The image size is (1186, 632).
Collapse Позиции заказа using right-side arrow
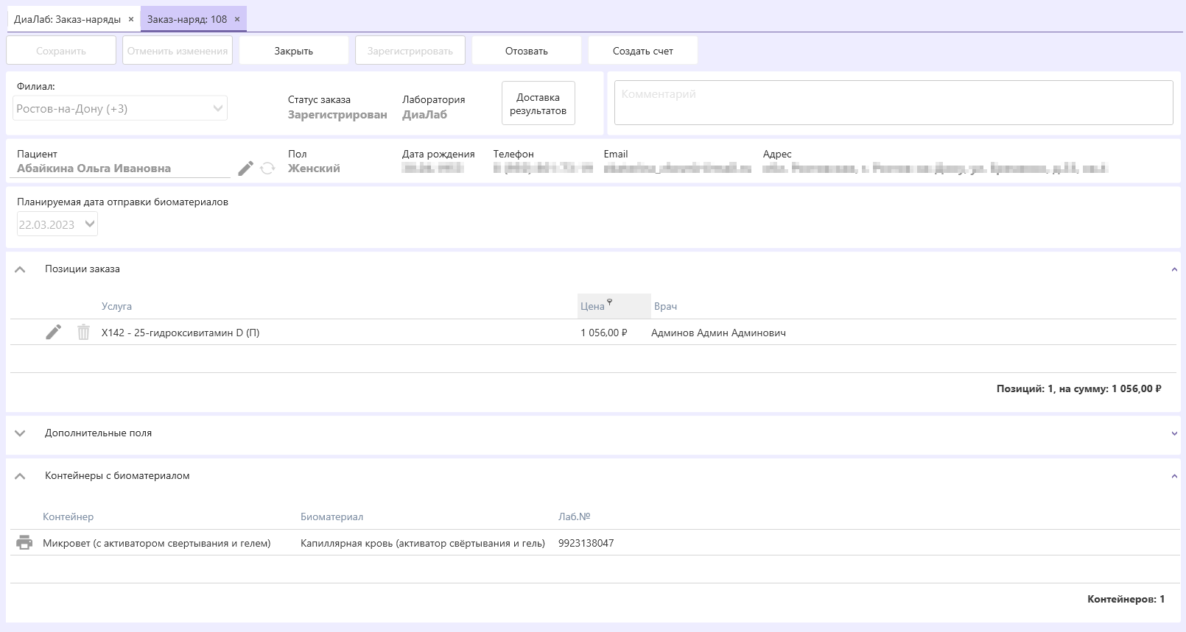1174,269
